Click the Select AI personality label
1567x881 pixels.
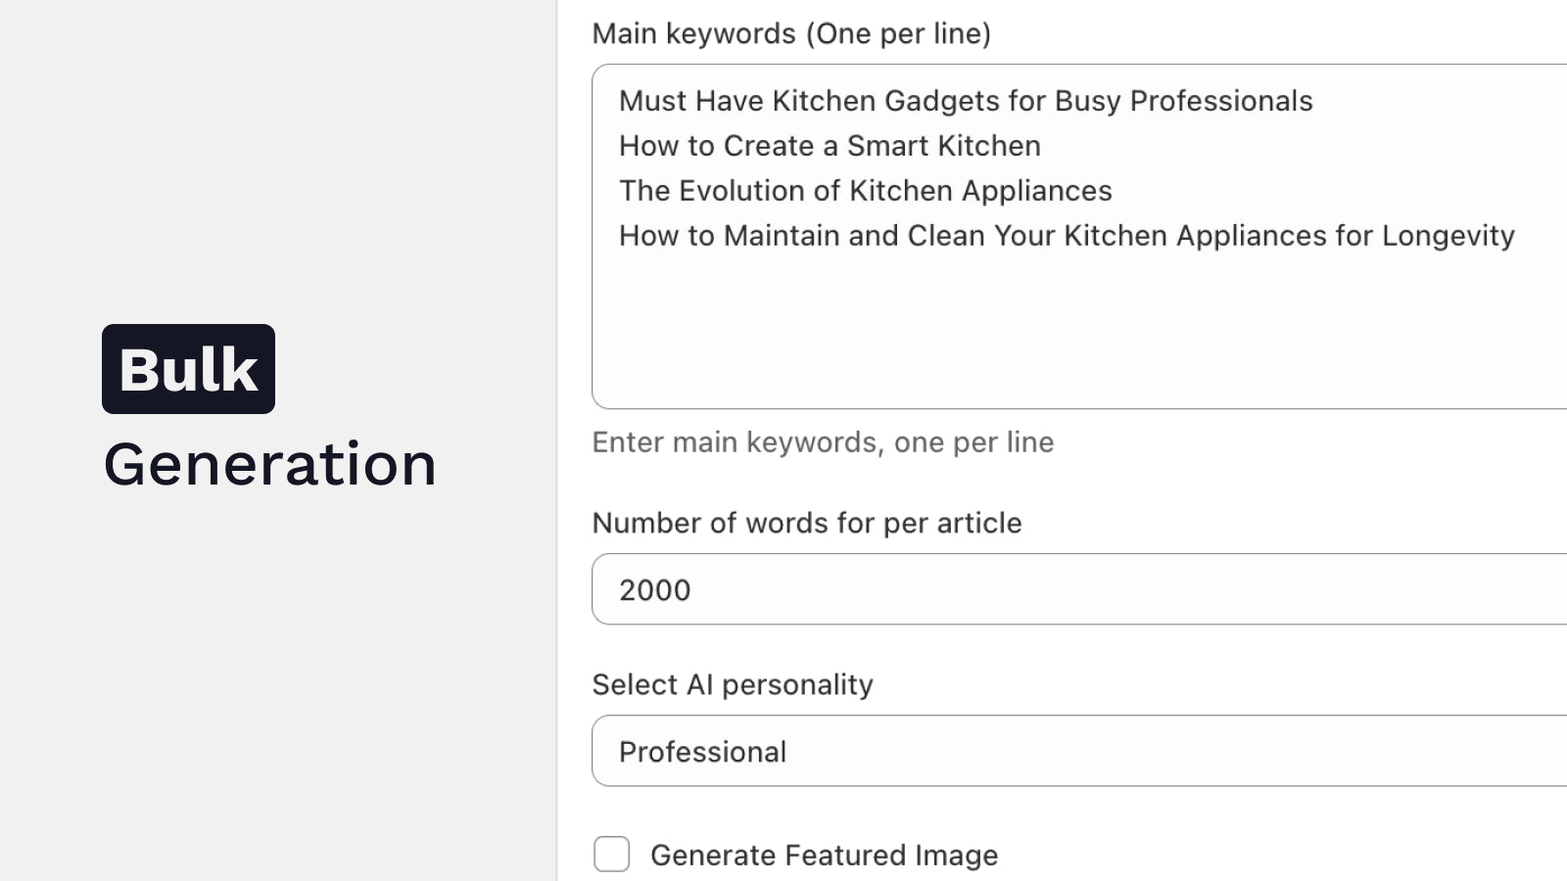point(732,684)
